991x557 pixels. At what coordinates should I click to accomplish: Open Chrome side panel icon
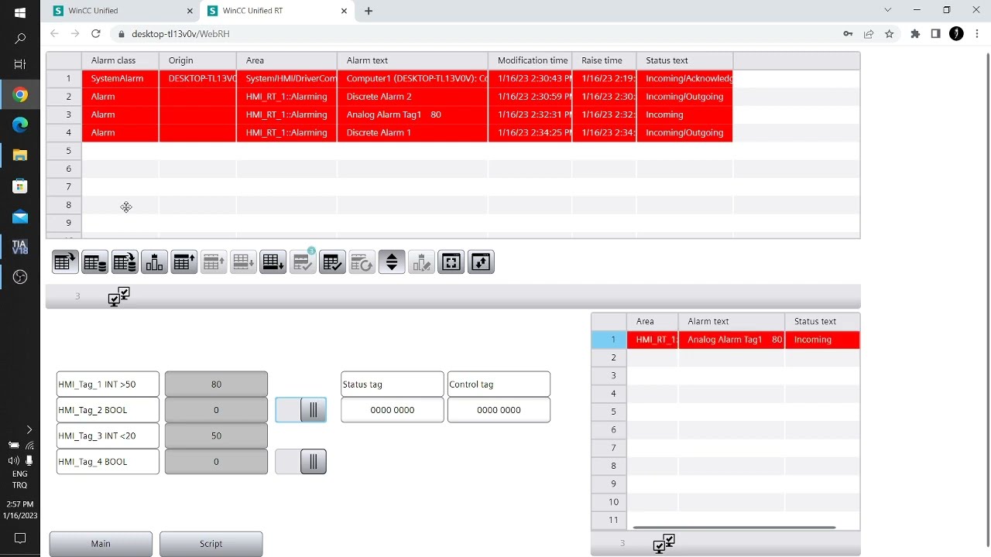(x=935, y=34)
